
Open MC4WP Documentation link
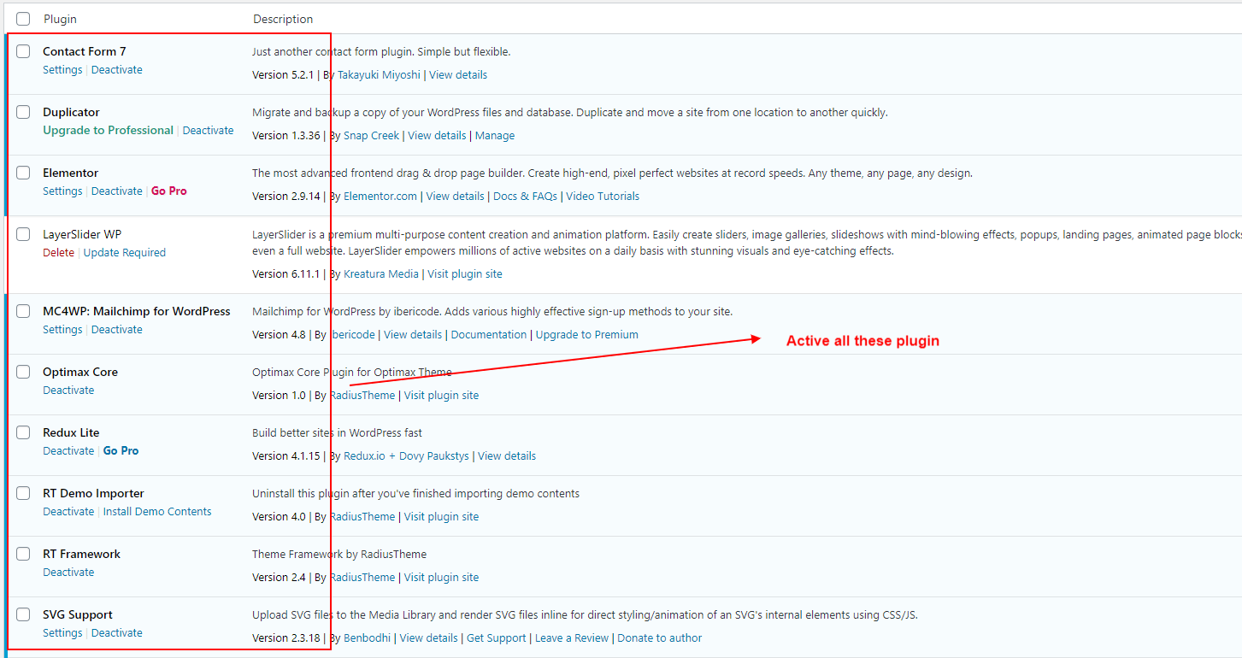[489, 335]
